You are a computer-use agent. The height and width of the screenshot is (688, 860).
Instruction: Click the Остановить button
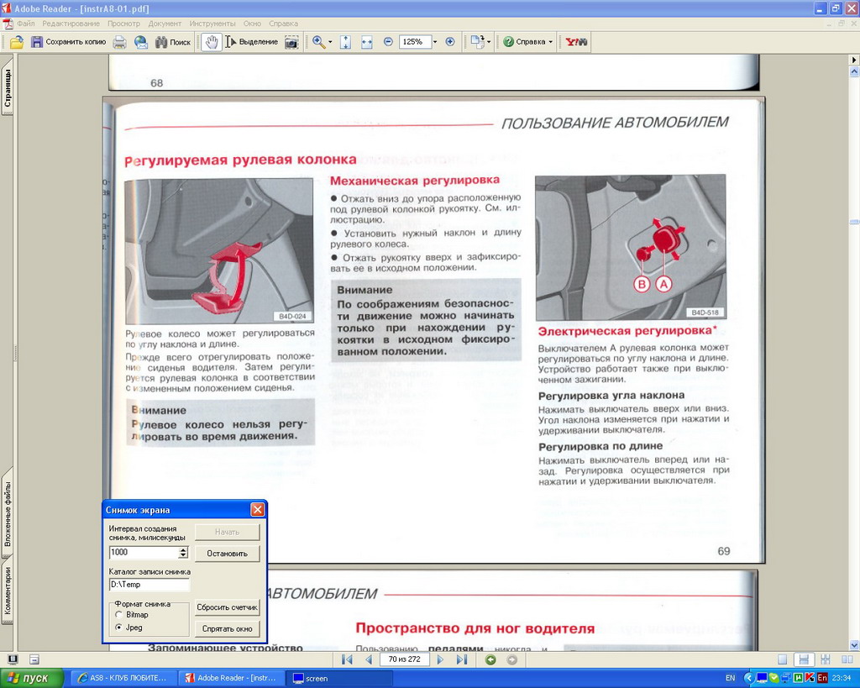click(x=227, y=554)
